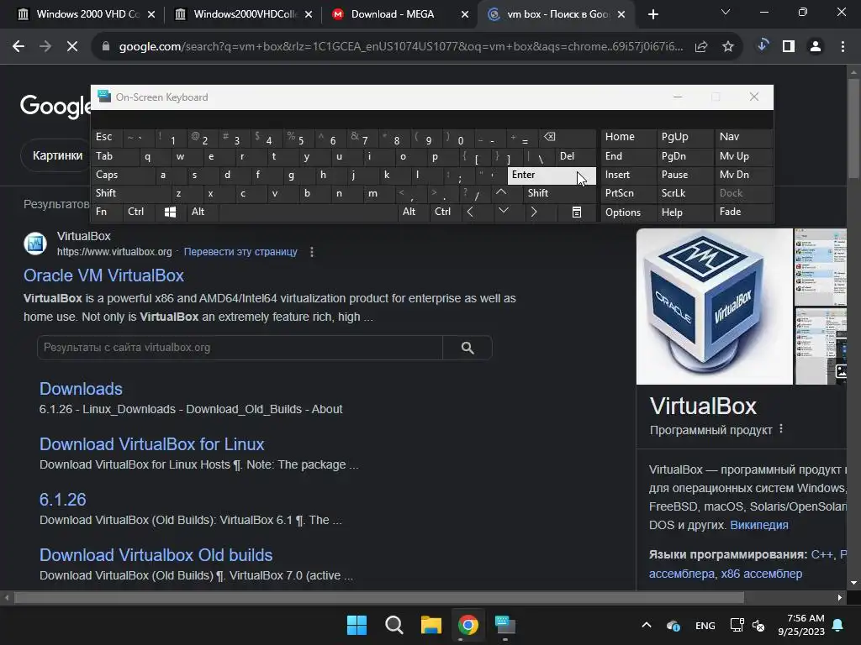Click the large VirtualBox logo image
The height and width of the screenshot is (645, 861).
715,307
